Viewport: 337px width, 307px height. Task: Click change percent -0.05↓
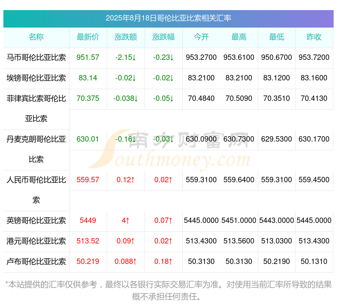click(163, 99)
